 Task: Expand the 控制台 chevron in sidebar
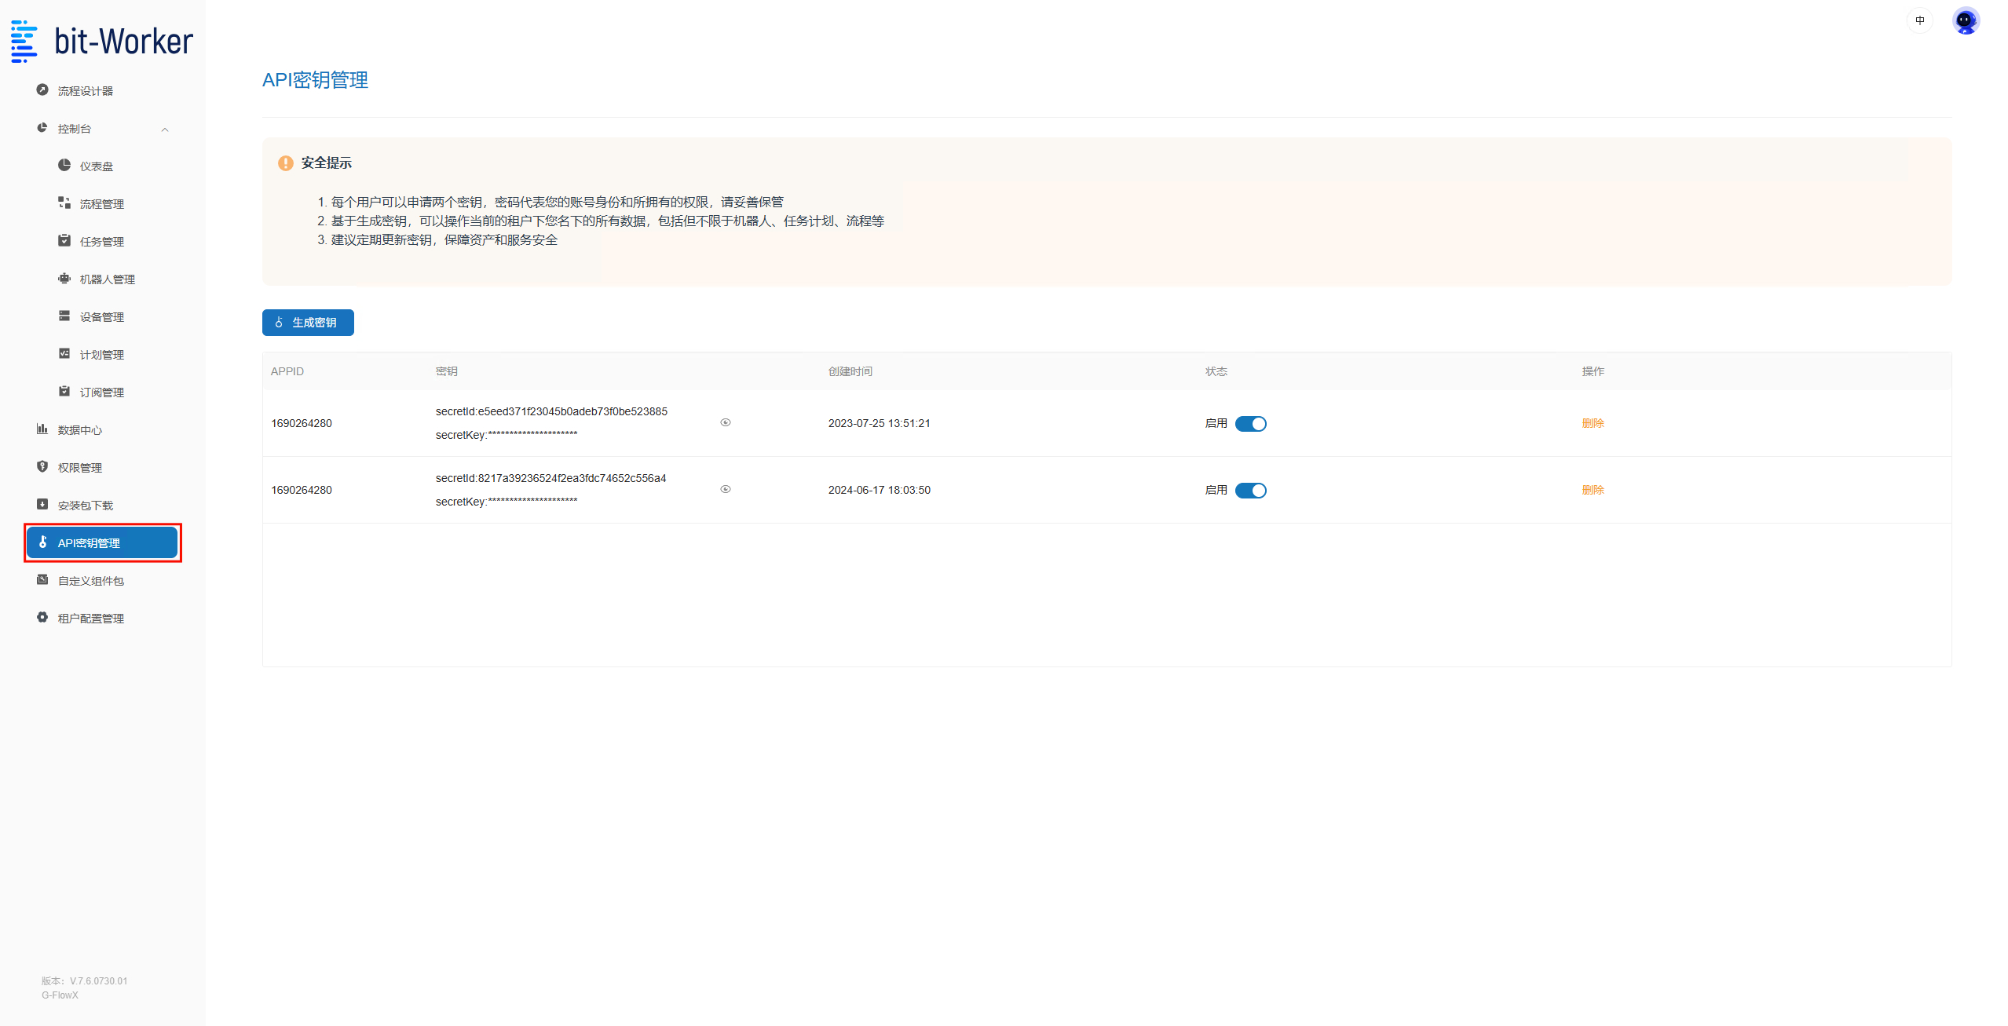[x=165, y=129]
